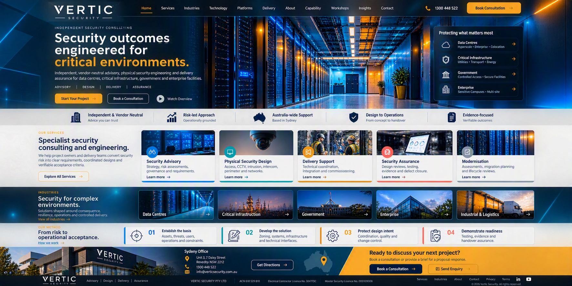Click the crosshair icon for step 01
Screen dimensions: 572x286
137,236
